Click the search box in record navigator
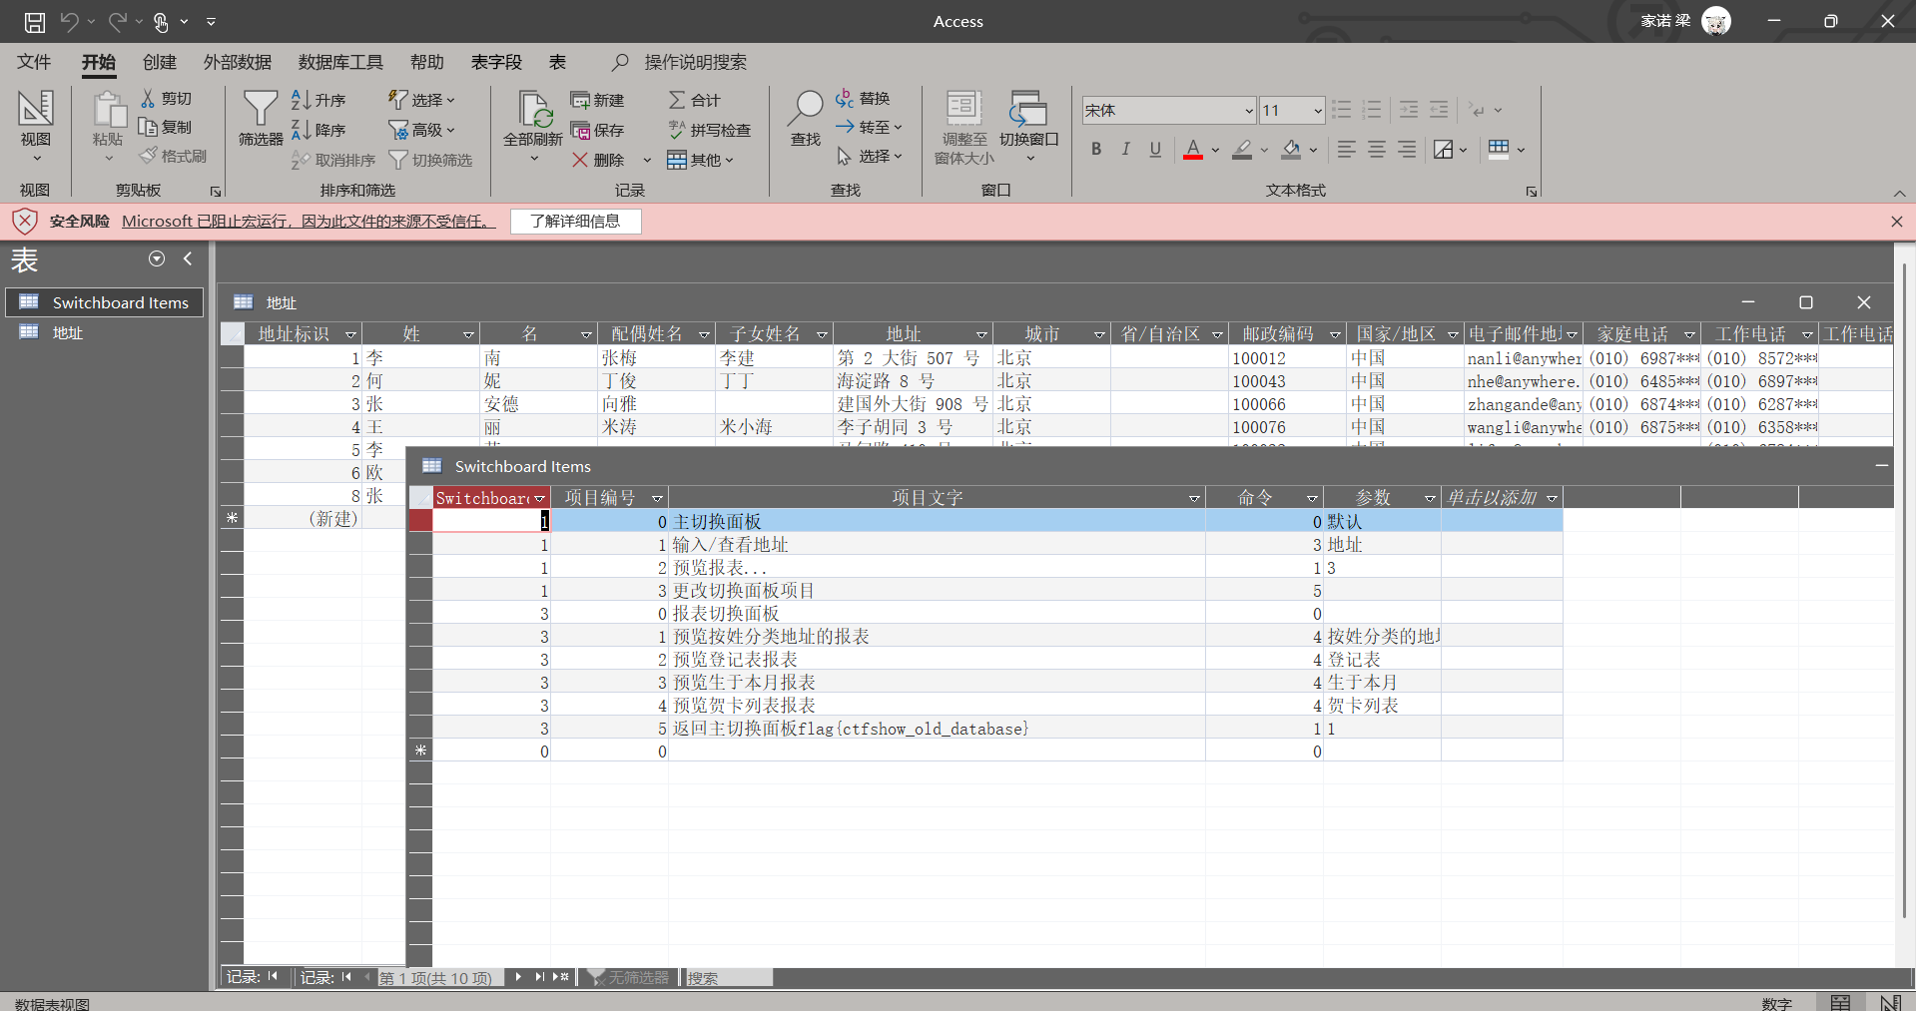Viewport: 1916px width, 1011px height. (728, 978)
